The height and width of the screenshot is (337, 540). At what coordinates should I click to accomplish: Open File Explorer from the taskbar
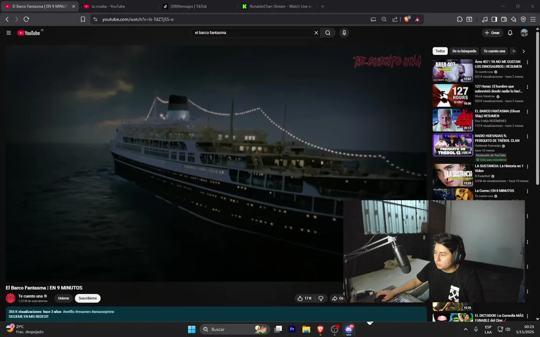(306, 330)
